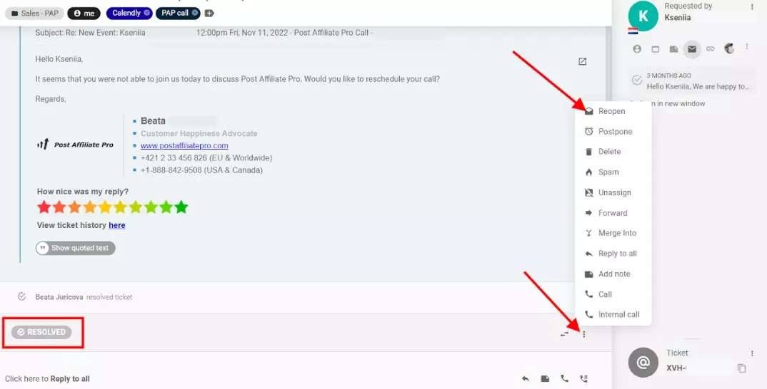
Task: Remove the PAP call tag
Action: pos(194,13)
